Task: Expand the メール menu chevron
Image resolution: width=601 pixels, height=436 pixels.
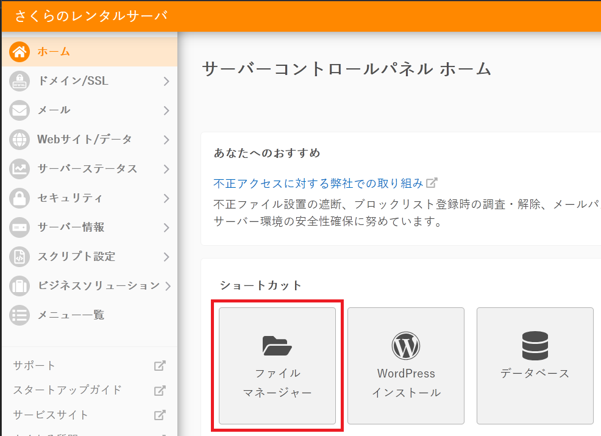Action: point(166,110)
